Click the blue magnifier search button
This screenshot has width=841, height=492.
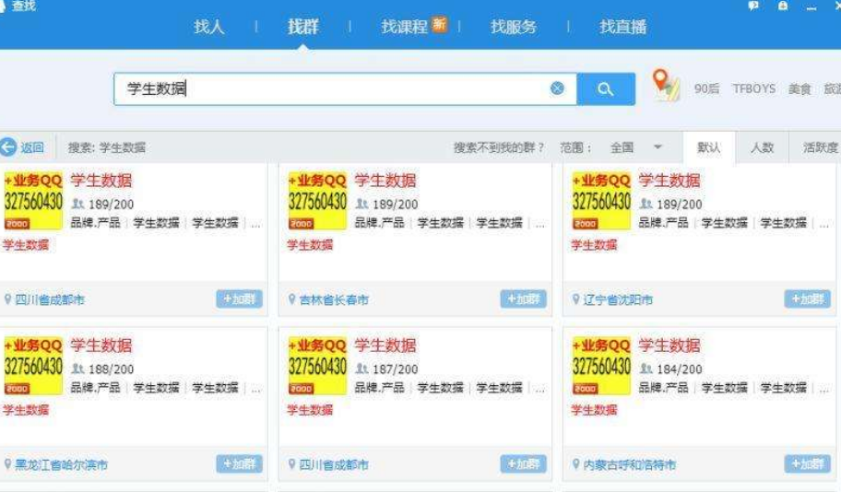[606, 89]
